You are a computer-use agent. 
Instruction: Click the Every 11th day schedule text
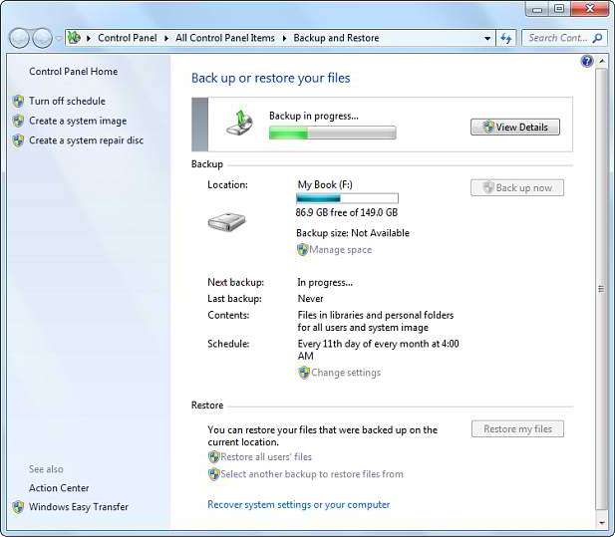(378, 350)
